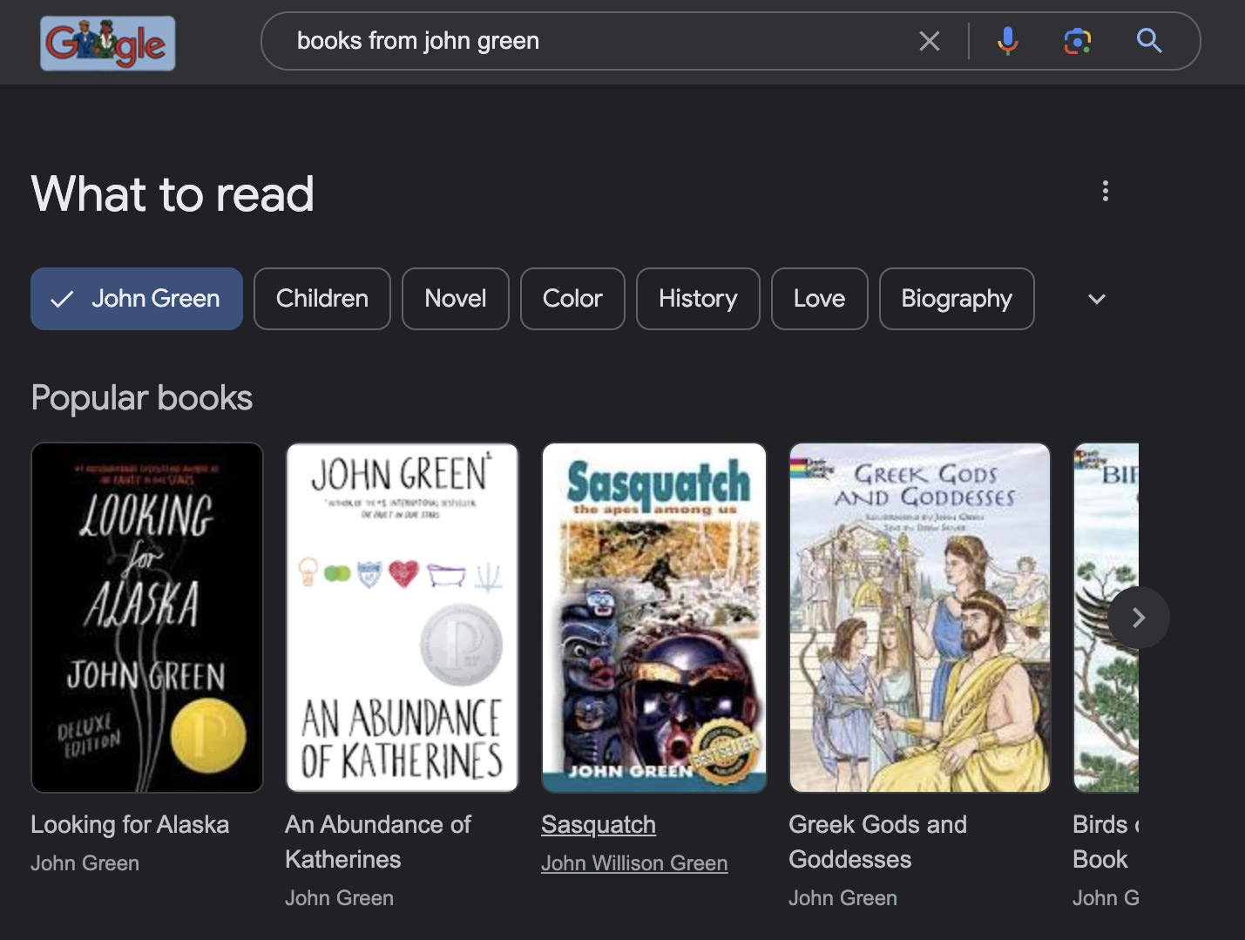
Task: Click Greek Gods and Goddesses title
Action: tap(877, 842)
